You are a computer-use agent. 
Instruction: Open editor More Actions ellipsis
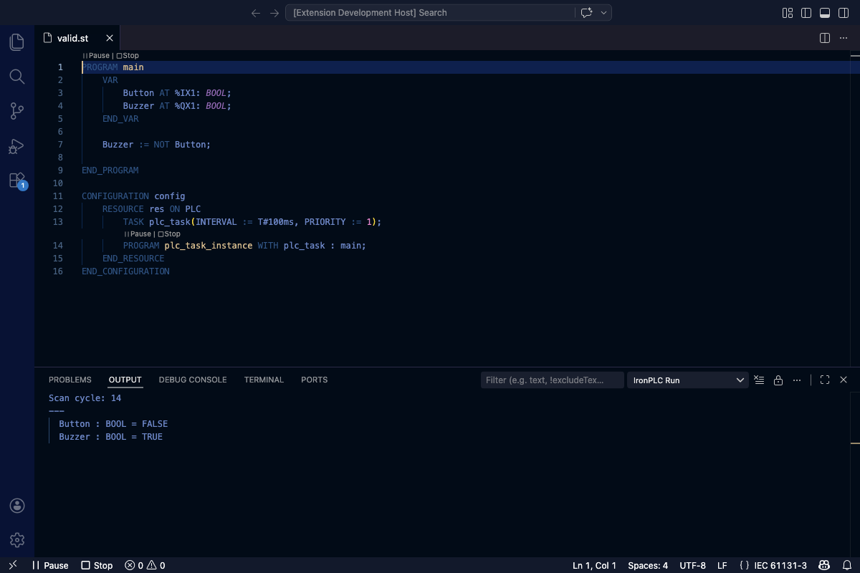[x=844, y=38]
